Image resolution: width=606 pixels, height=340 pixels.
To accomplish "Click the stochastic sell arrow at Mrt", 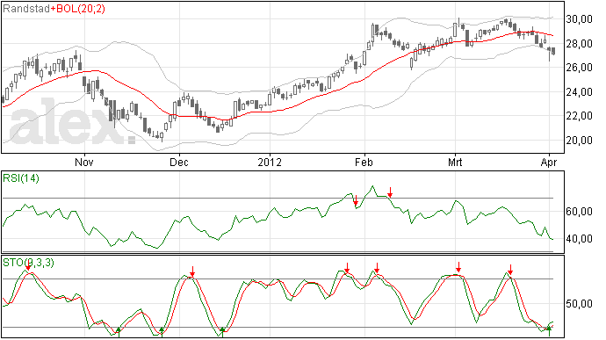I will point(458,267).
